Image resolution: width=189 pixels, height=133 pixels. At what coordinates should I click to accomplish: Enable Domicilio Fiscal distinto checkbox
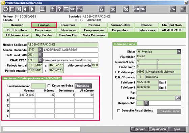pos(118,110)
